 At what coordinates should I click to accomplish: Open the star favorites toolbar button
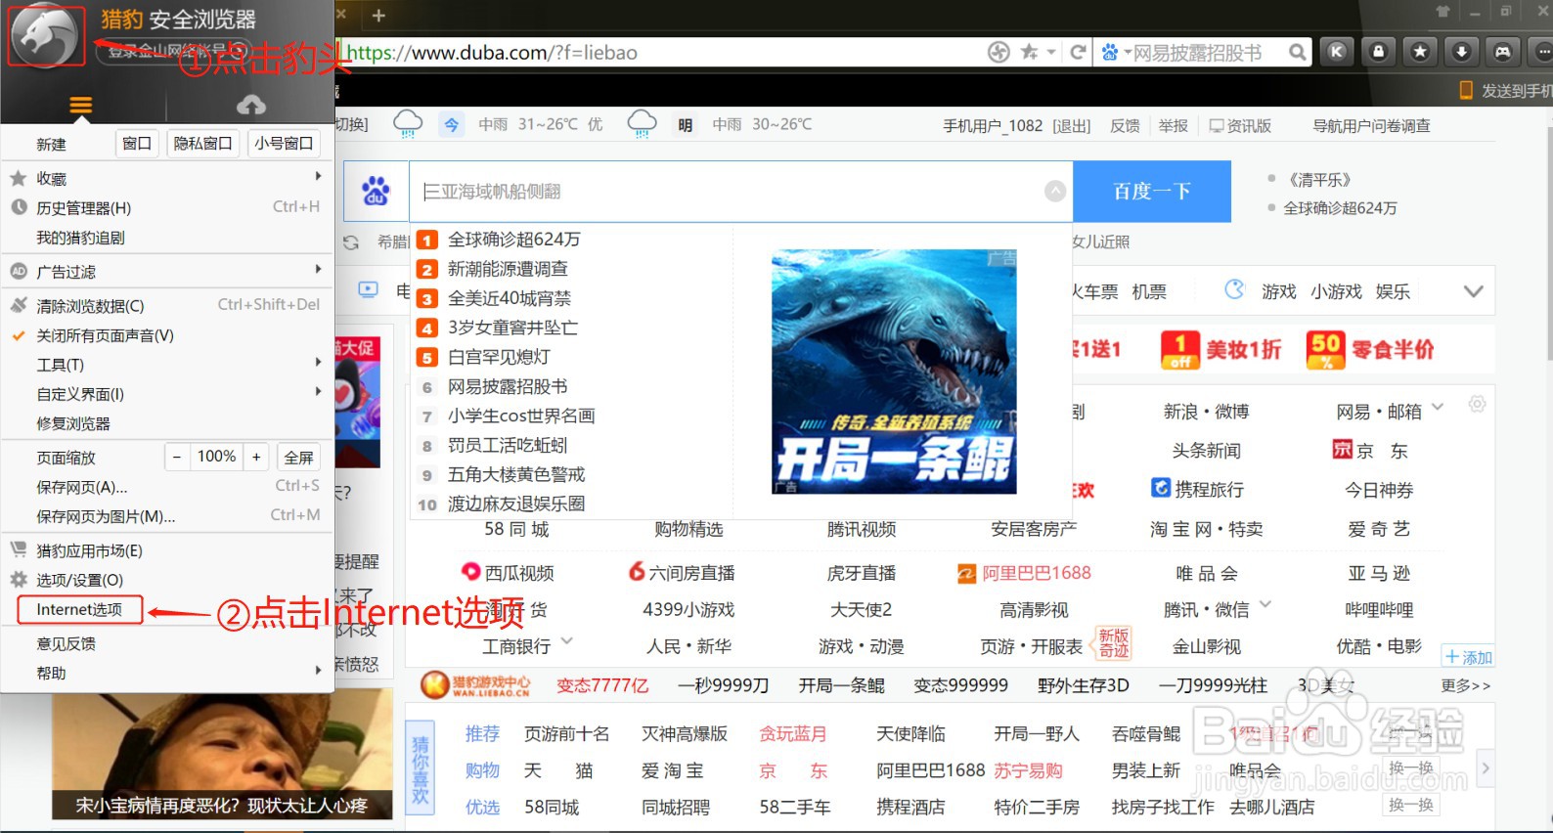coord(1420,52)
